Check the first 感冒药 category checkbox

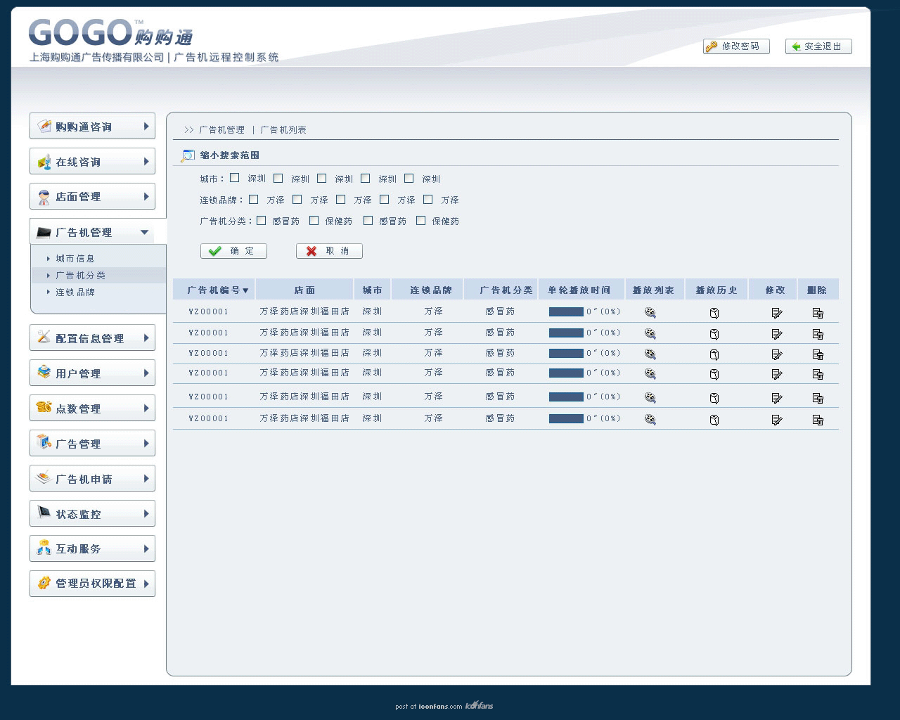click(x=262, y=220)
